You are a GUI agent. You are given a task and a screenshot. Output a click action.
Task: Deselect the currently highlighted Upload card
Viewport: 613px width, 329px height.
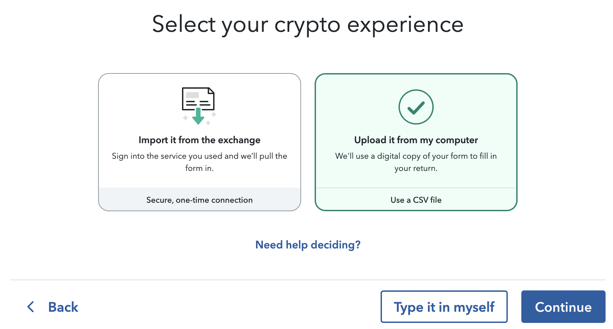416,142
